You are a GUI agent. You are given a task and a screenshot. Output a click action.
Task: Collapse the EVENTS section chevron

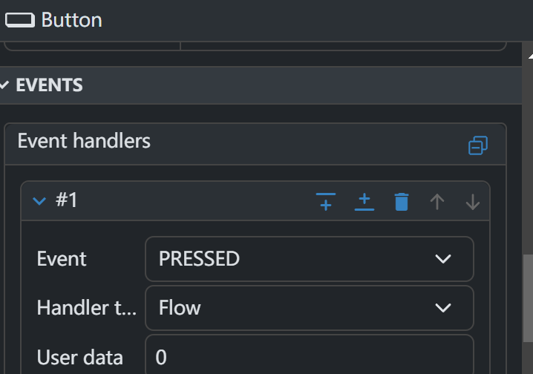coord(4,85)
